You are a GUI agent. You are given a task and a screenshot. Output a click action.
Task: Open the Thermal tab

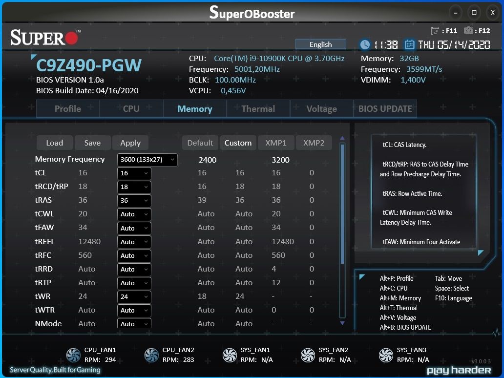tap(258, 108)
